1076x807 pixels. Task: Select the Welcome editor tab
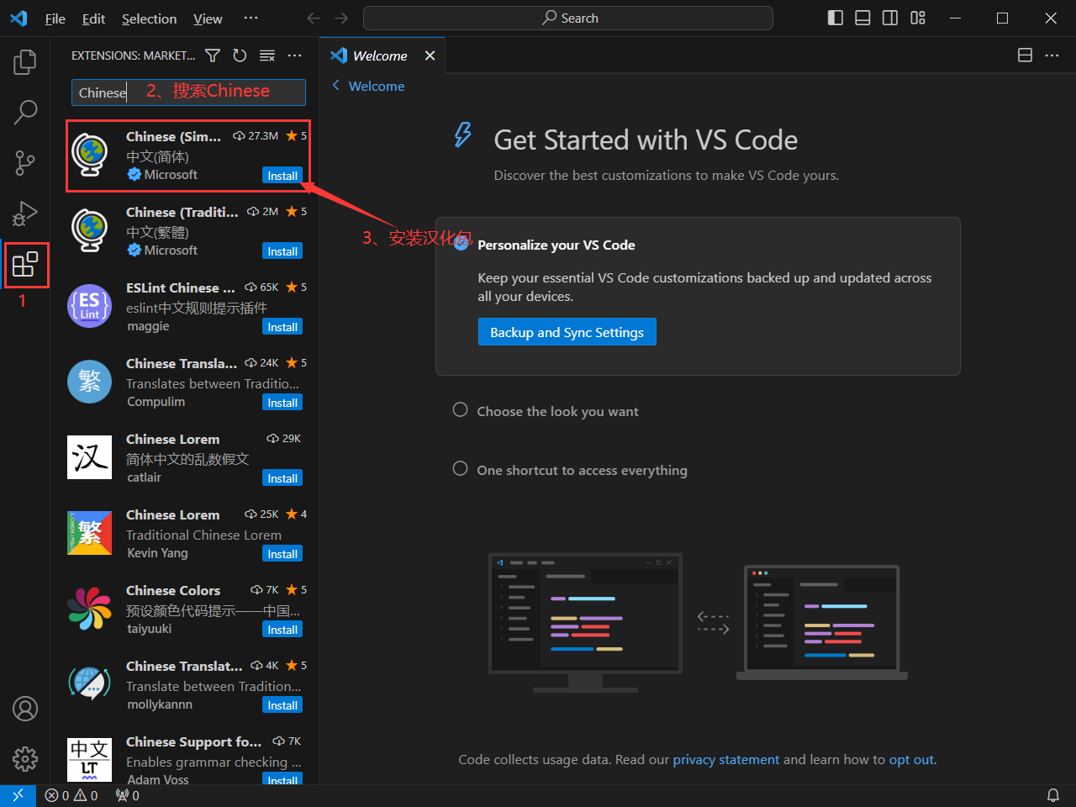point(380,55)
